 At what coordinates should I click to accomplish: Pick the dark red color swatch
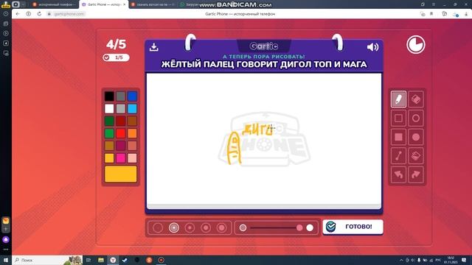pyautogui.click(x=121, y=121)
